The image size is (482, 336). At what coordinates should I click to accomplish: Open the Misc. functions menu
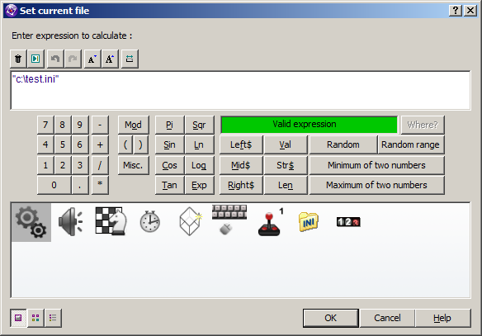[133, 165]
